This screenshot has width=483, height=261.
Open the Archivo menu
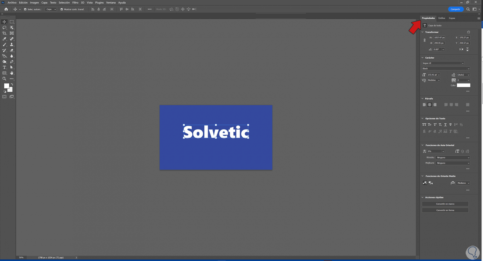(12, 3)
